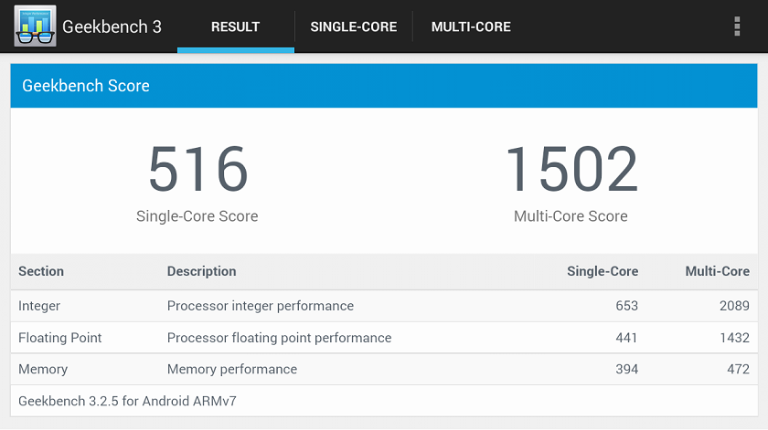Open the overflow menu with three dots
This screenshot has width=768, height=430.
coord(737,26)
